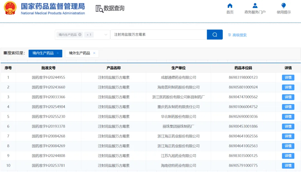Click the 数据查询 document search icon

point(99,9)
